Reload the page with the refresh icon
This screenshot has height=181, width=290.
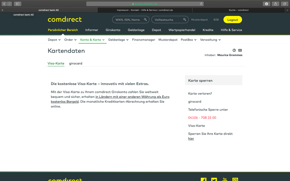click(x=201, y=4)
